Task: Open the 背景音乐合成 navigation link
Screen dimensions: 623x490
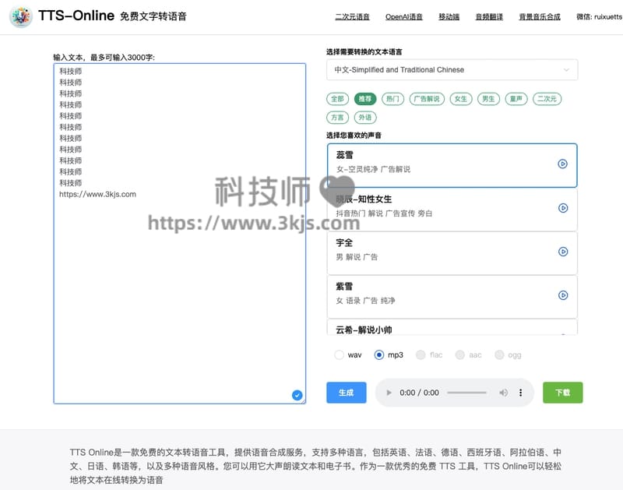Action: click(x=540, y=16)
